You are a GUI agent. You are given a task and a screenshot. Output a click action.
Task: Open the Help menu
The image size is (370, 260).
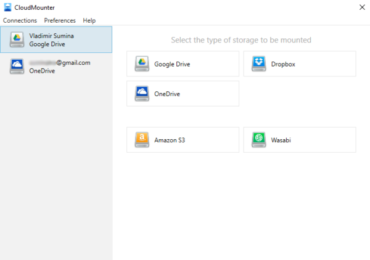click(89, 20)
